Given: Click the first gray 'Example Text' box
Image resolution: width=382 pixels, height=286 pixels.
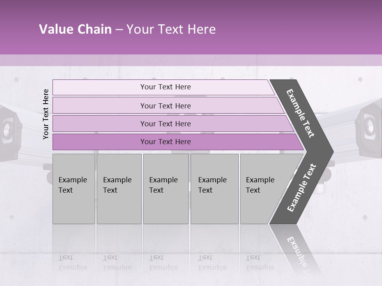Looking at the screenshot, I should [74, 189].
